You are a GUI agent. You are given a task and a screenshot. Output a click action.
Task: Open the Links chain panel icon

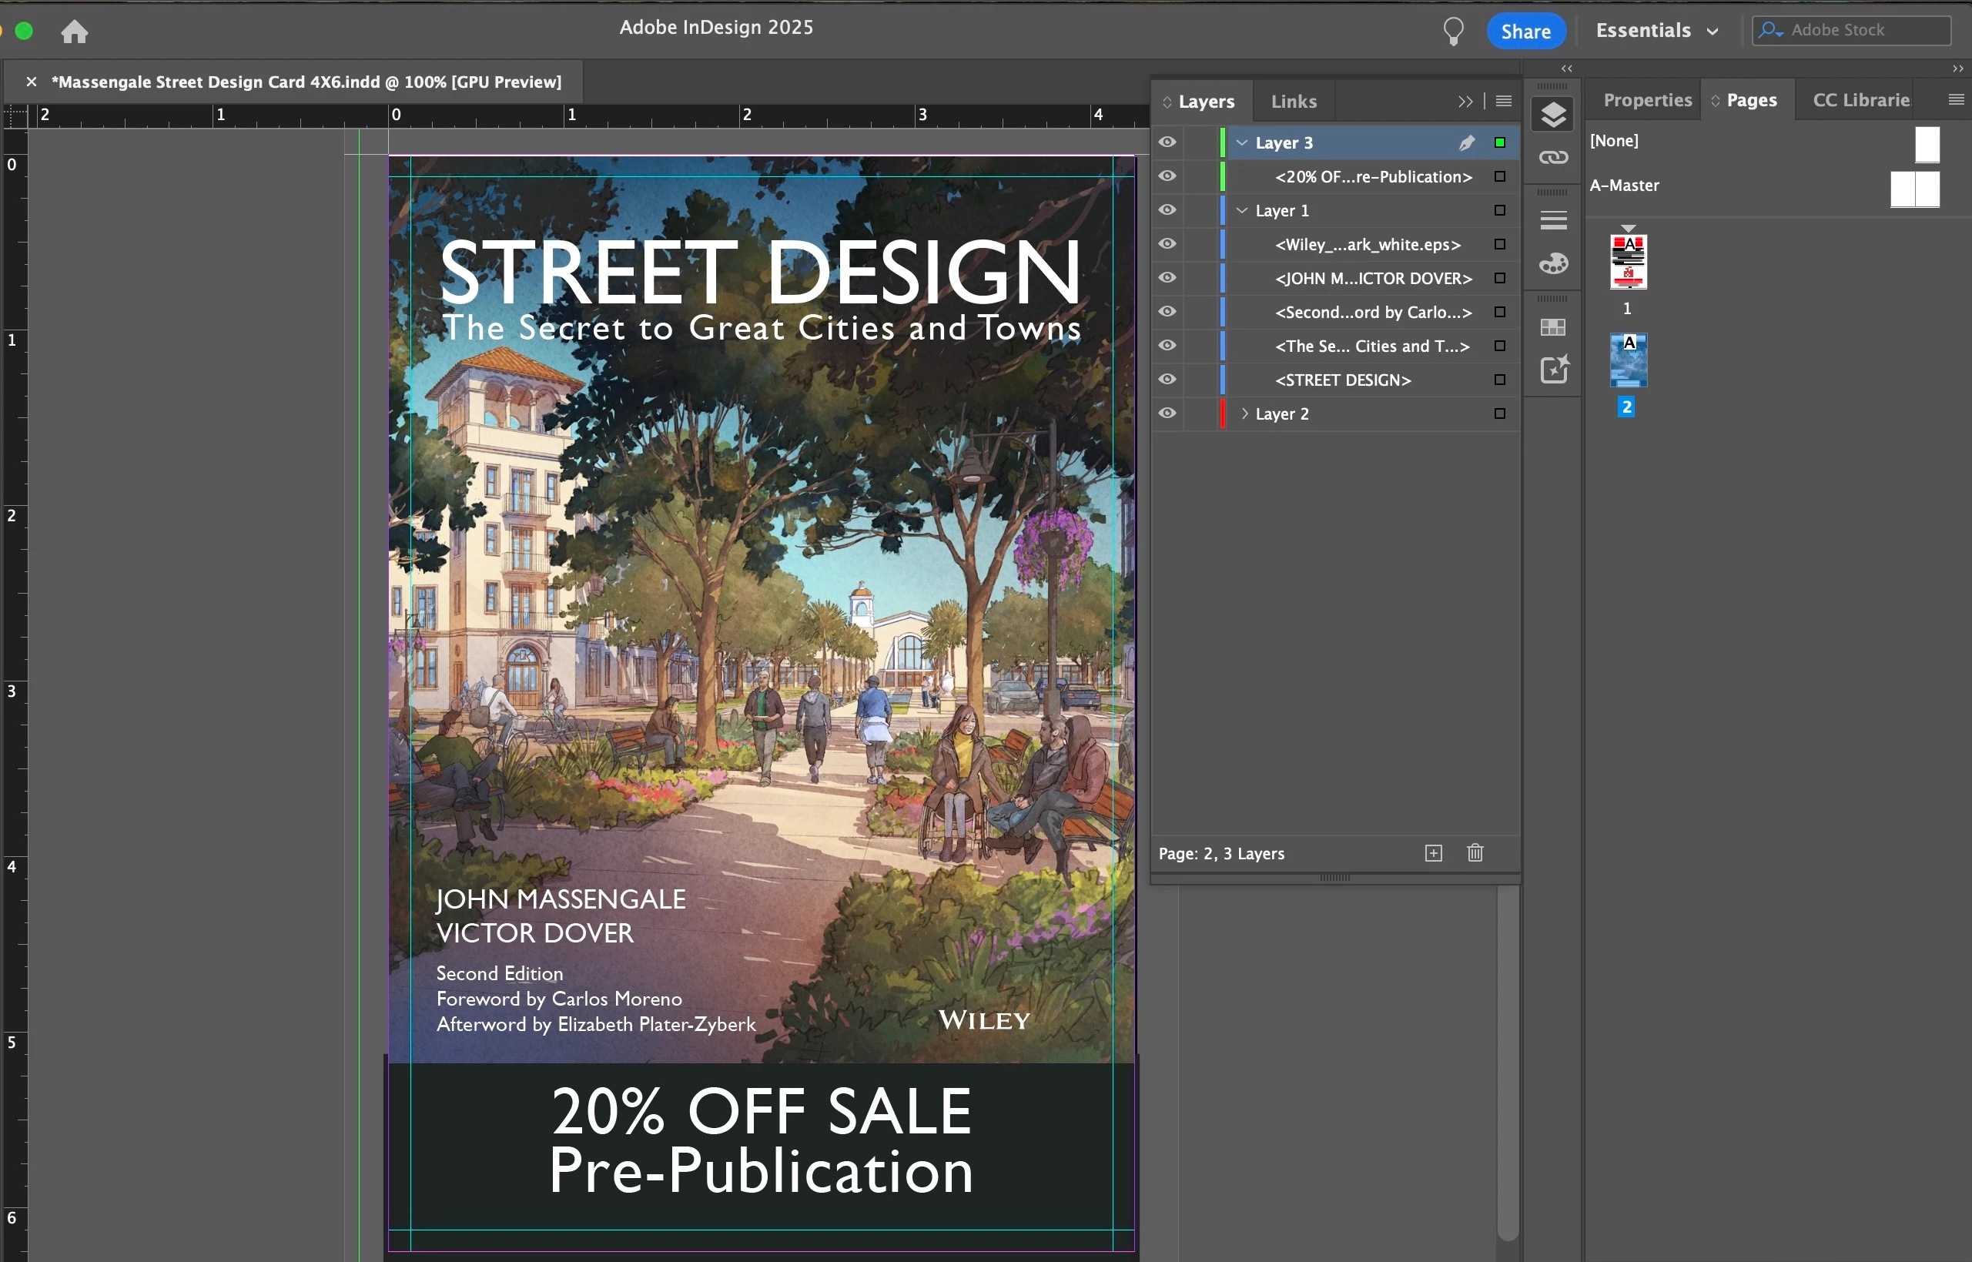pyautogui.click(x=1553, y=157)
